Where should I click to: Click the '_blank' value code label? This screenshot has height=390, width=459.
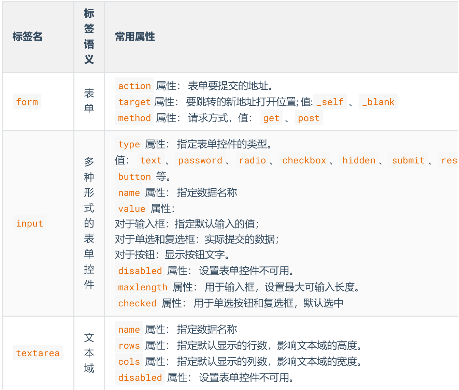click(378, 102)
